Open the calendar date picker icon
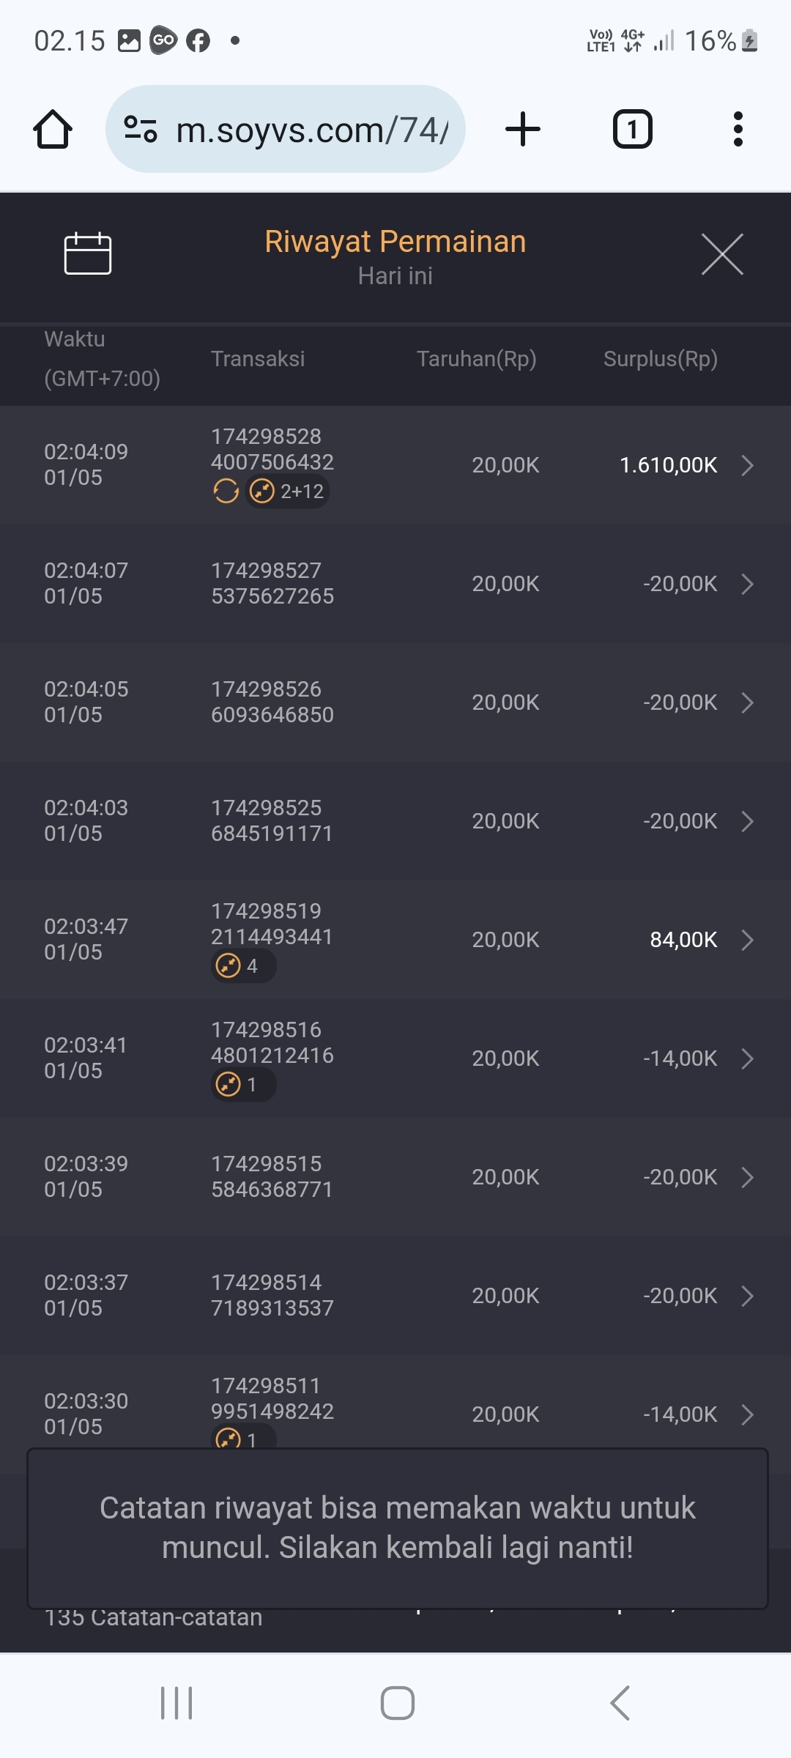The image size is (791, 1758). pos(88,253)
